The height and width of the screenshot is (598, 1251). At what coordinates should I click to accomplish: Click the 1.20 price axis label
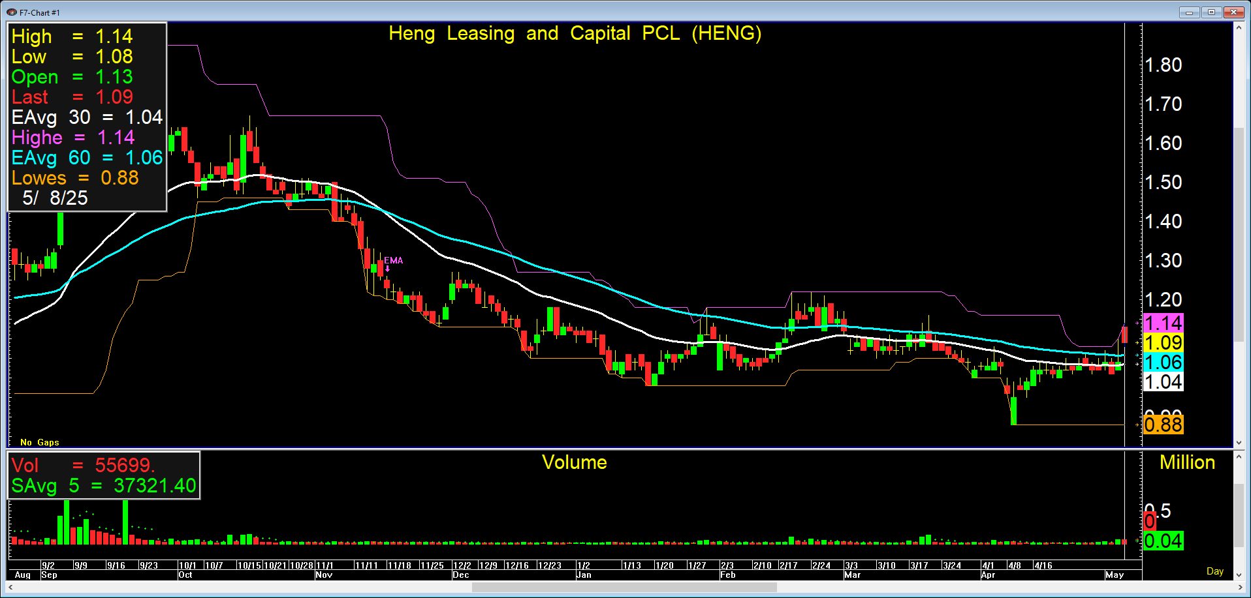[1164, 299]
